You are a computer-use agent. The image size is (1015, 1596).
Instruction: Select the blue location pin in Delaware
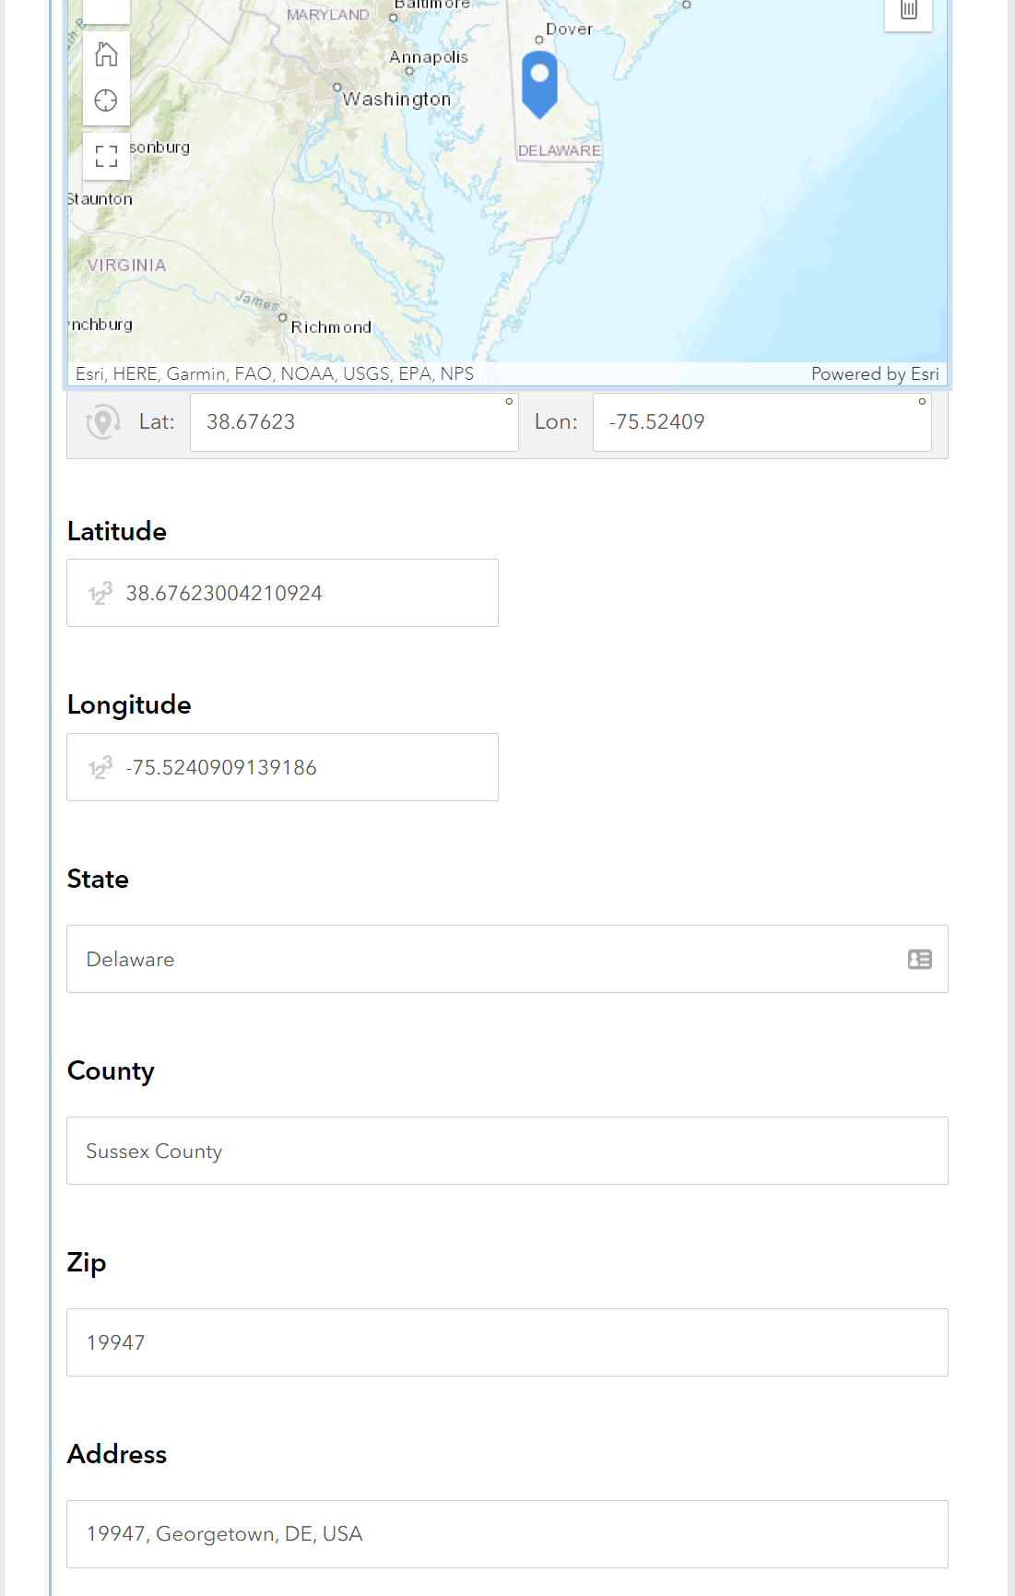(x=539, y=83)
